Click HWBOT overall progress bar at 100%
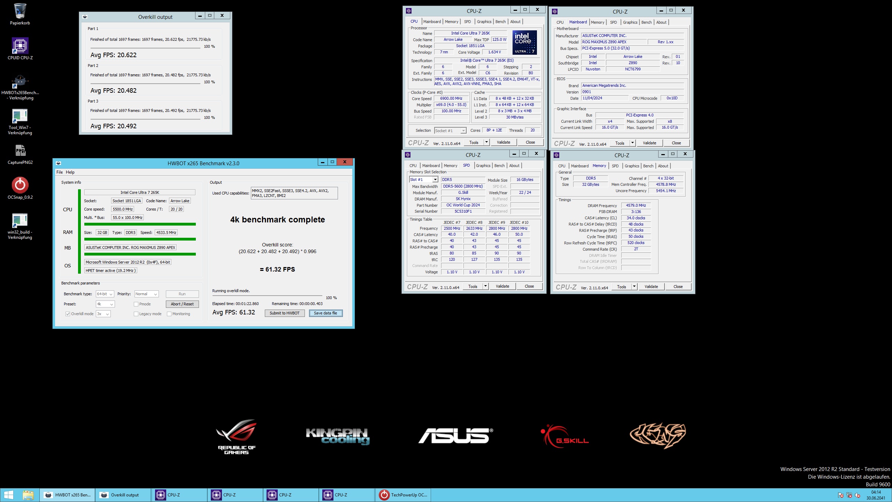The image size is (892, 502). (x=267, y=296)
